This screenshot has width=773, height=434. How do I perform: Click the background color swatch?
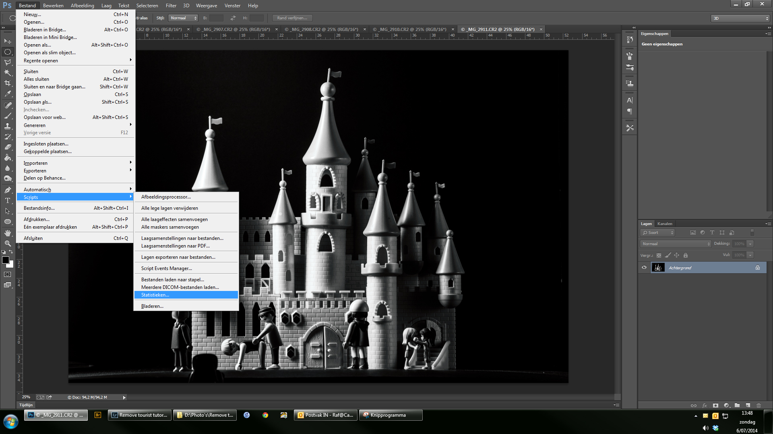11,265
